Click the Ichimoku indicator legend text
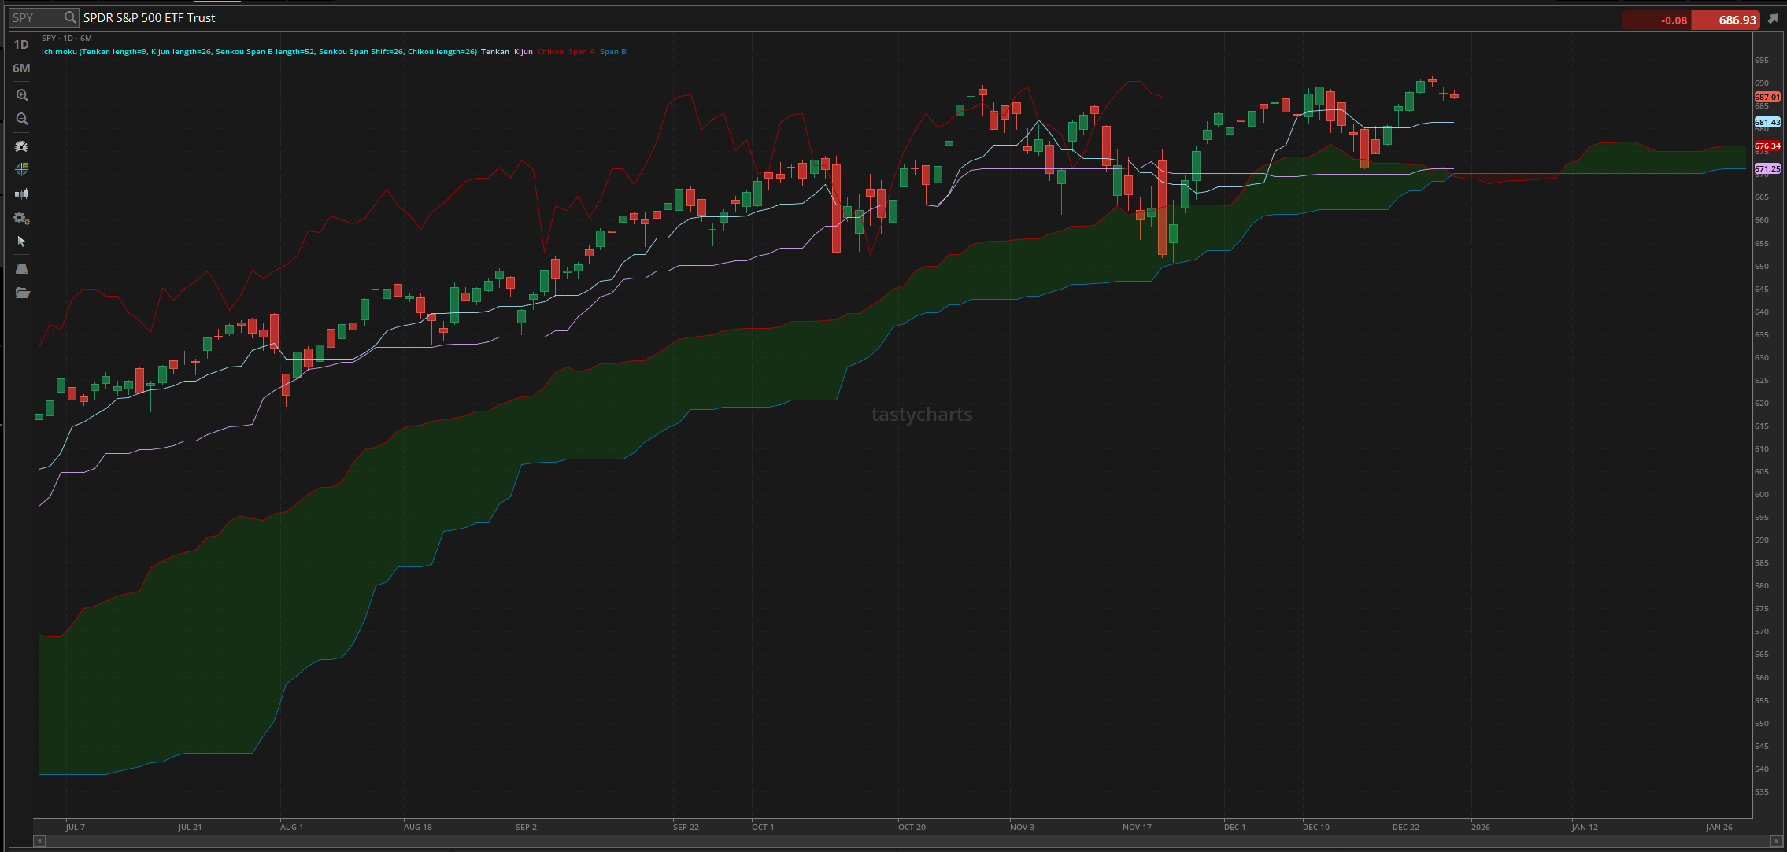The width and height of the screenshot is (1787, 852). pyautogui.click(x=259, y=52)
